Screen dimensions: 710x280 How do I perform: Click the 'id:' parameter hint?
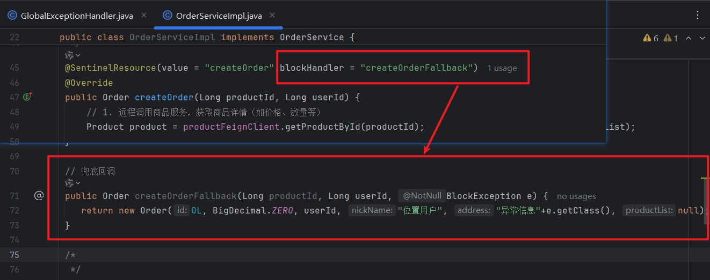click(182, 210)
